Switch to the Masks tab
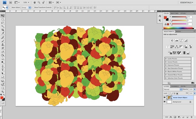Image resolution: width=196 pixels, height=119 pixels. [178, 31]
